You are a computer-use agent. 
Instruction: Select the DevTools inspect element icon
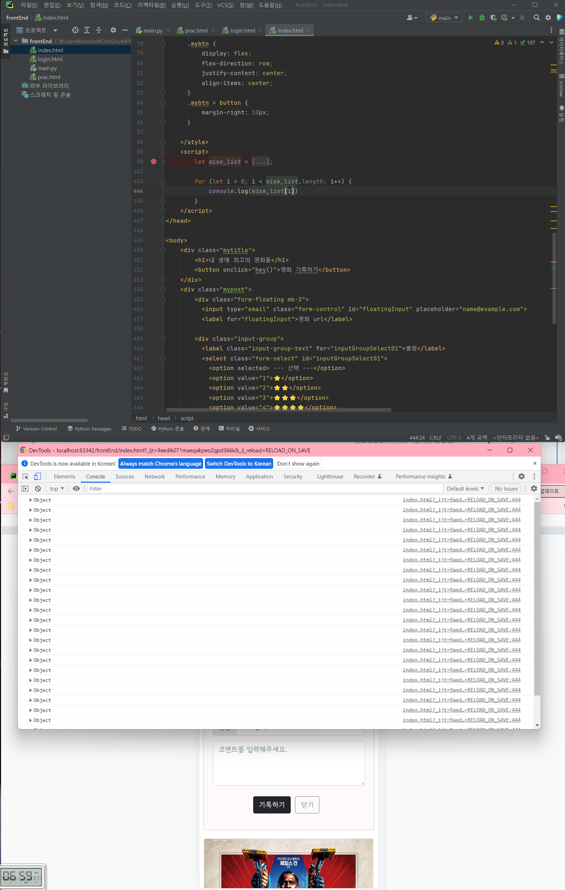coord(25,476)
